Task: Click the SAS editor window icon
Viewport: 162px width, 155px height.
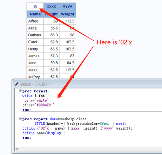Action: (17, 84)
